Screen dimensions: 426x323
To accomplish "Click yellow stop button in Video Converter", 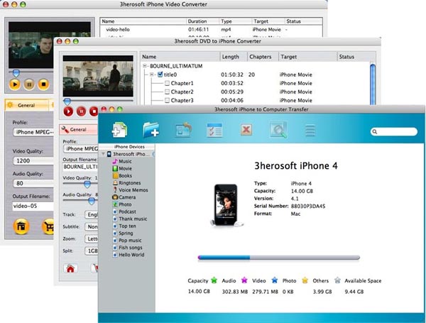I will 43,84.
